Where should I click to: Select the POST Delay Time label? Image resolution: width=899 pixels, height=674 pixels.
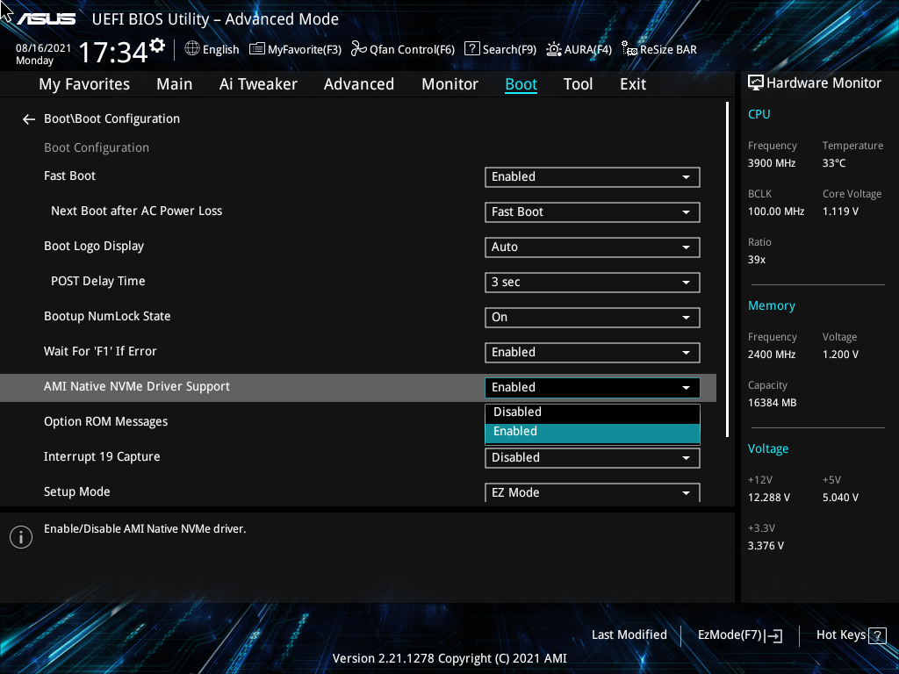98,282
